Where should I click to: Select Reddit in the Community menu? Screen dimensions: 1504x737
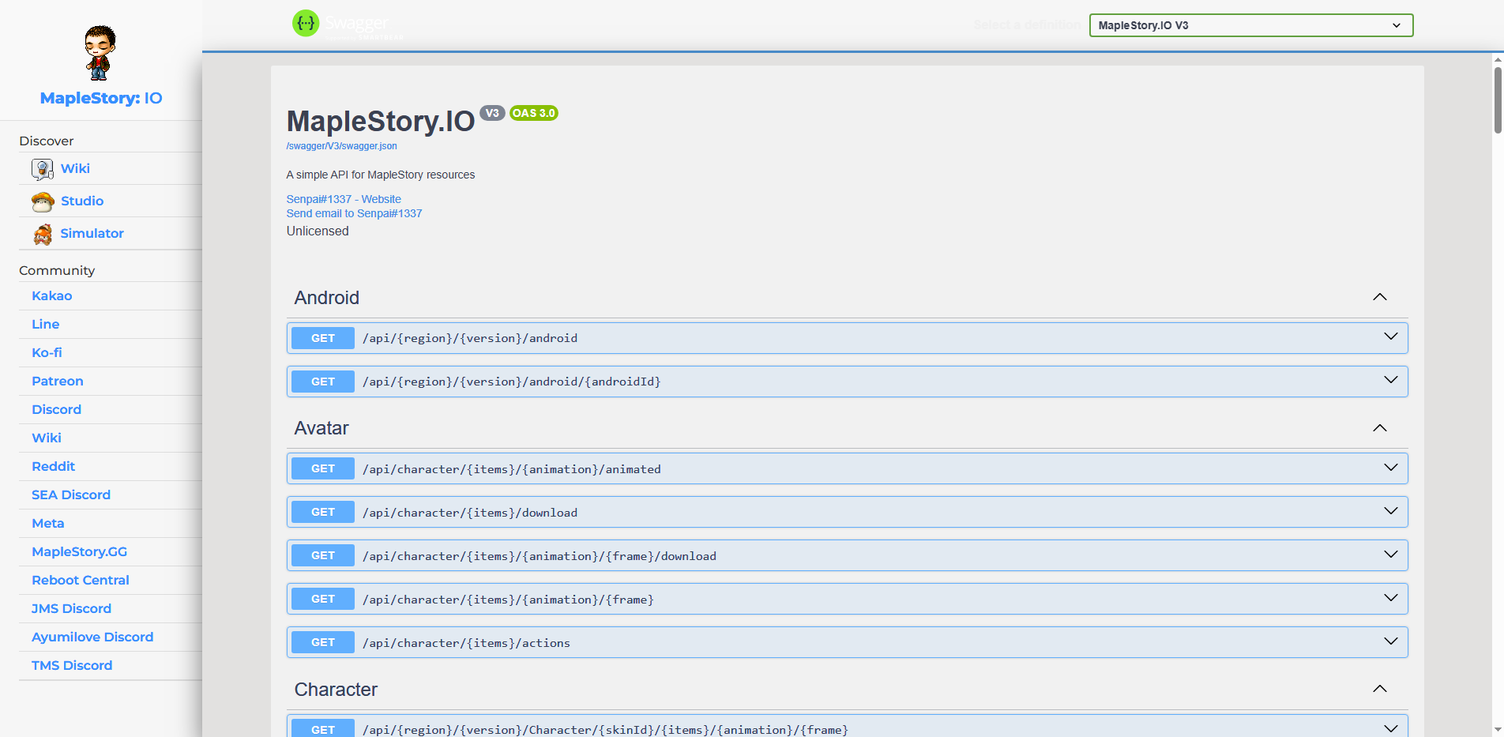pyautogui.click(x=53, y=466)
